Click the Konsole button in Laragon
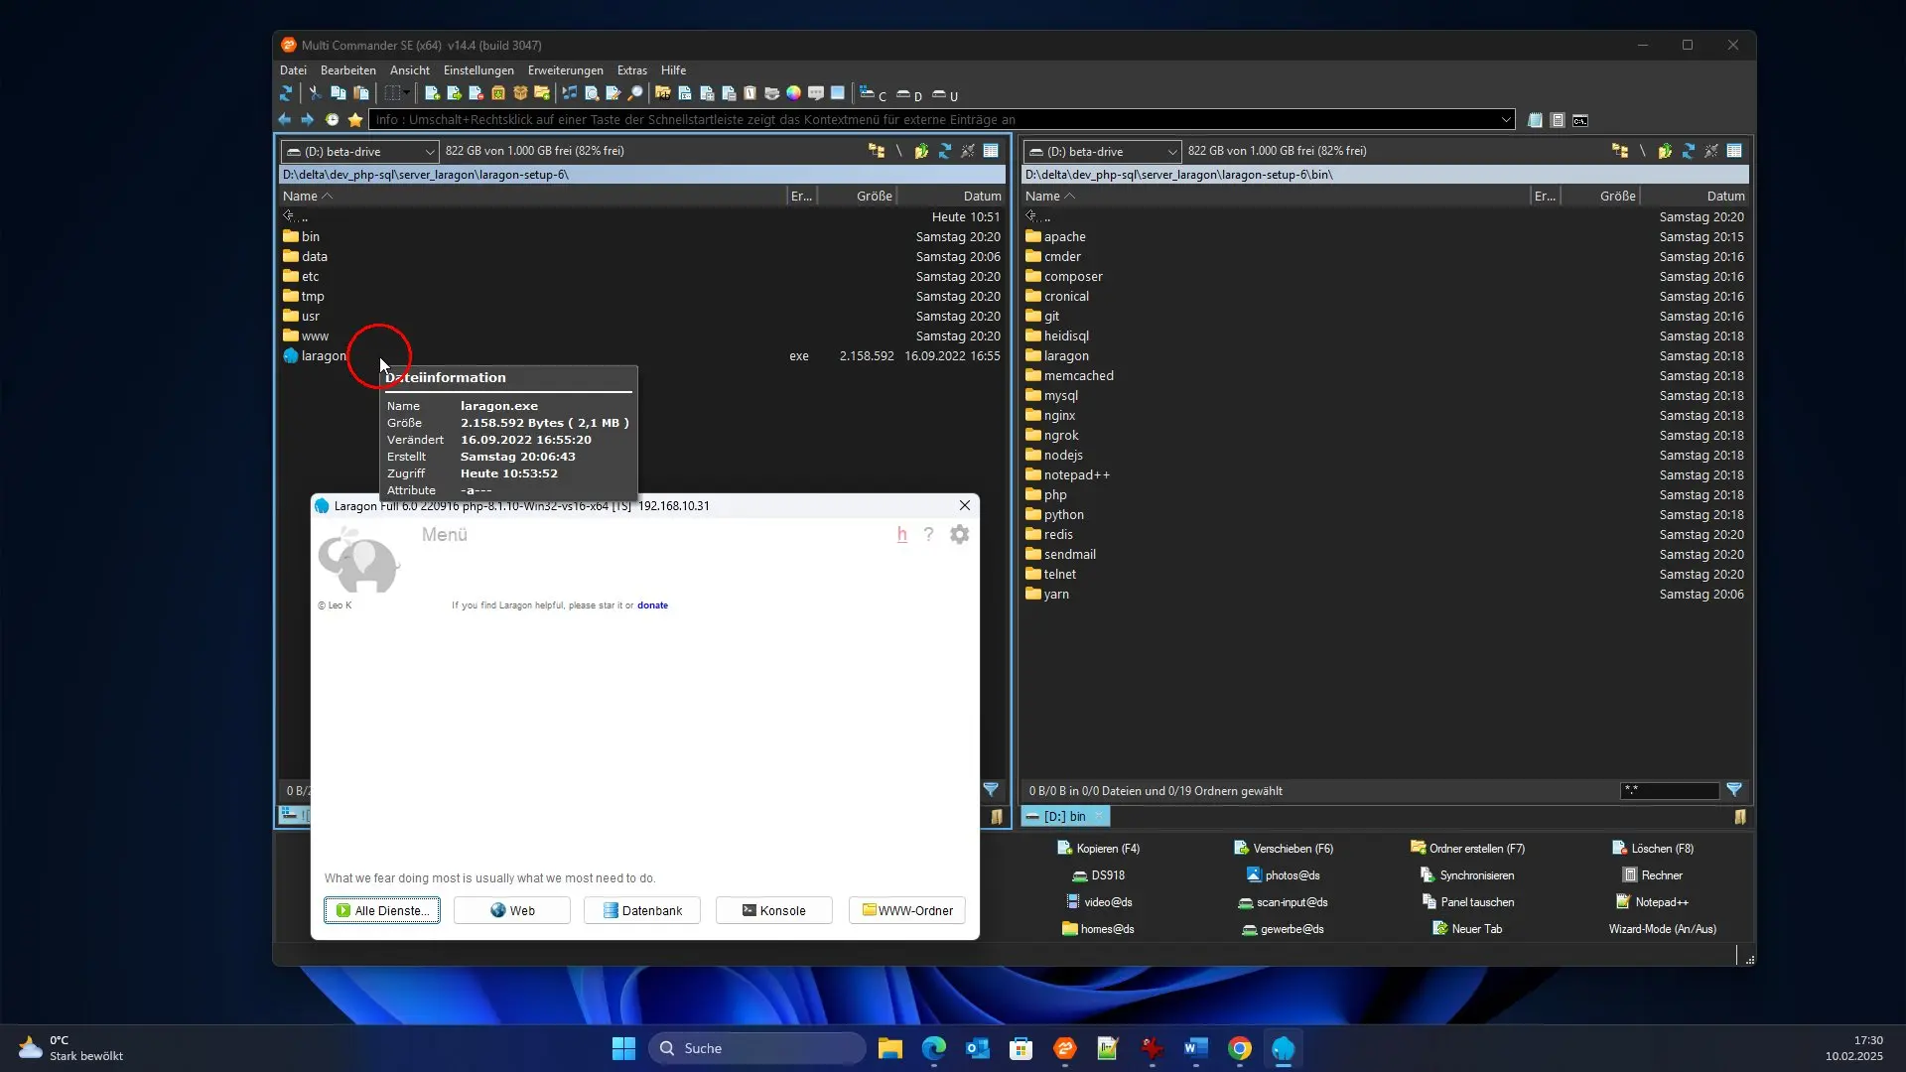This screenshot has width=1906, height=1072. click(774, 910)
